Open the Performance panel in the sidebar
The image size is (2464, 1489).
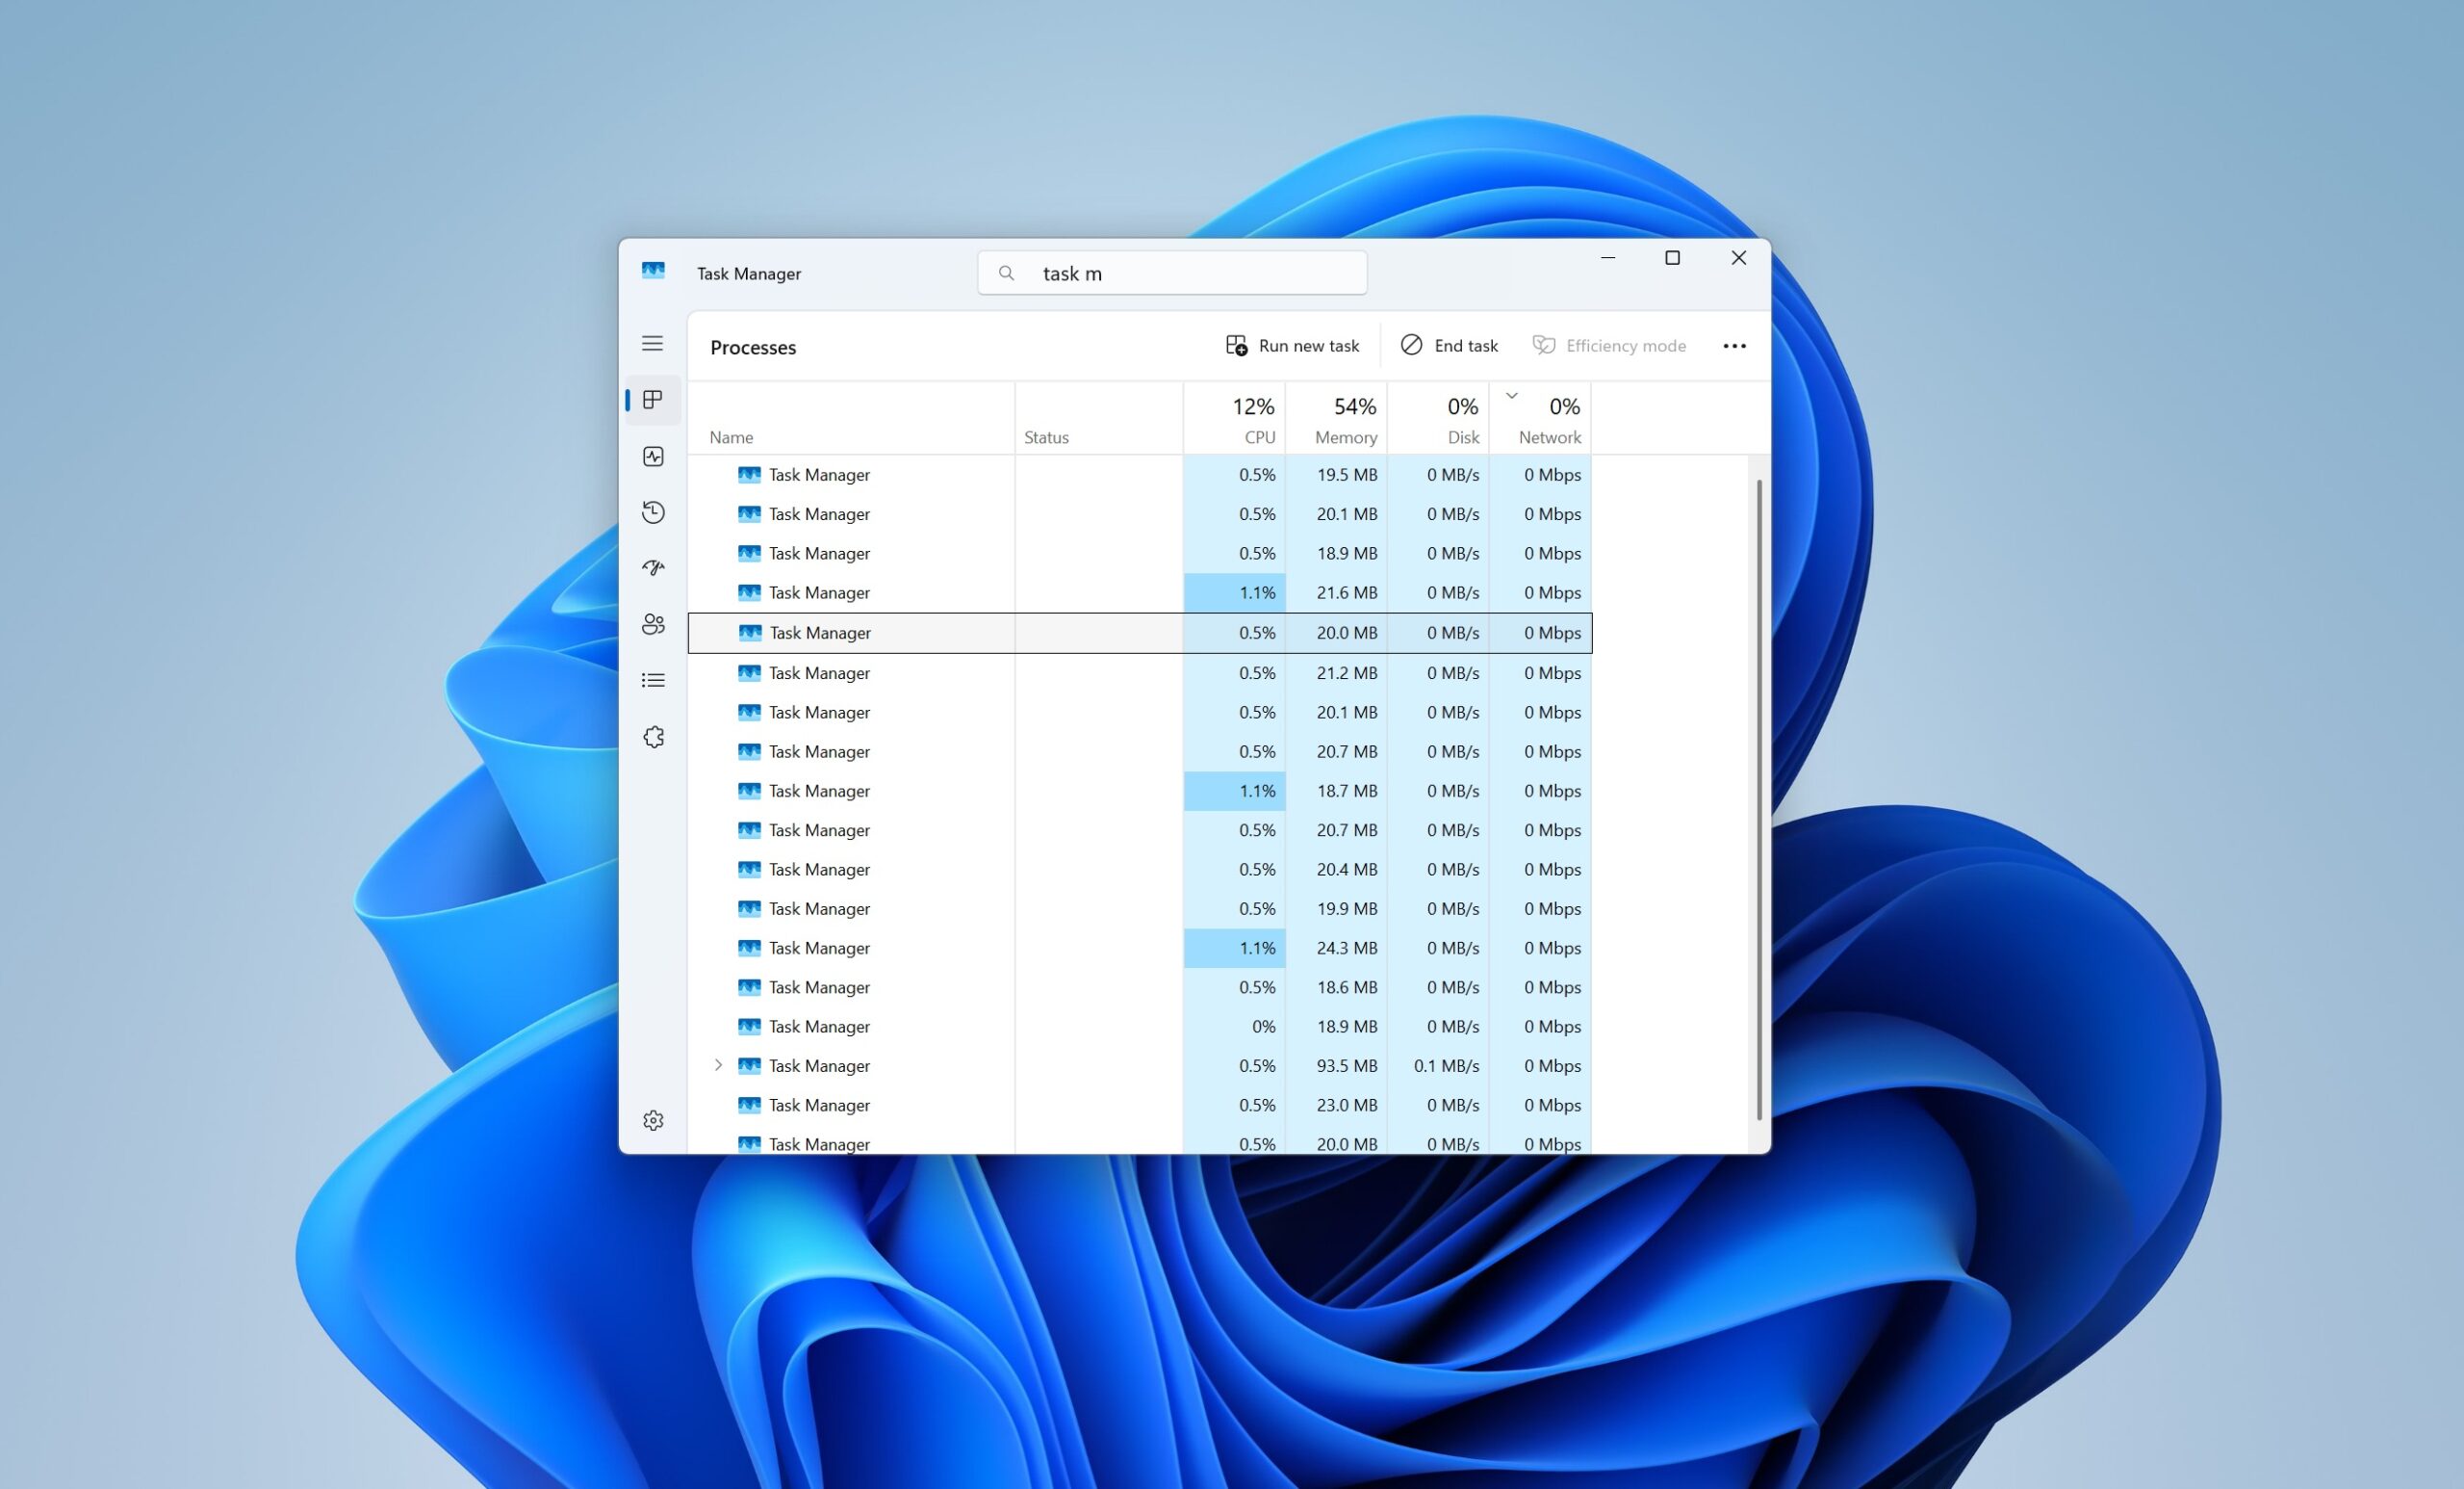click(x=653, y=457)
